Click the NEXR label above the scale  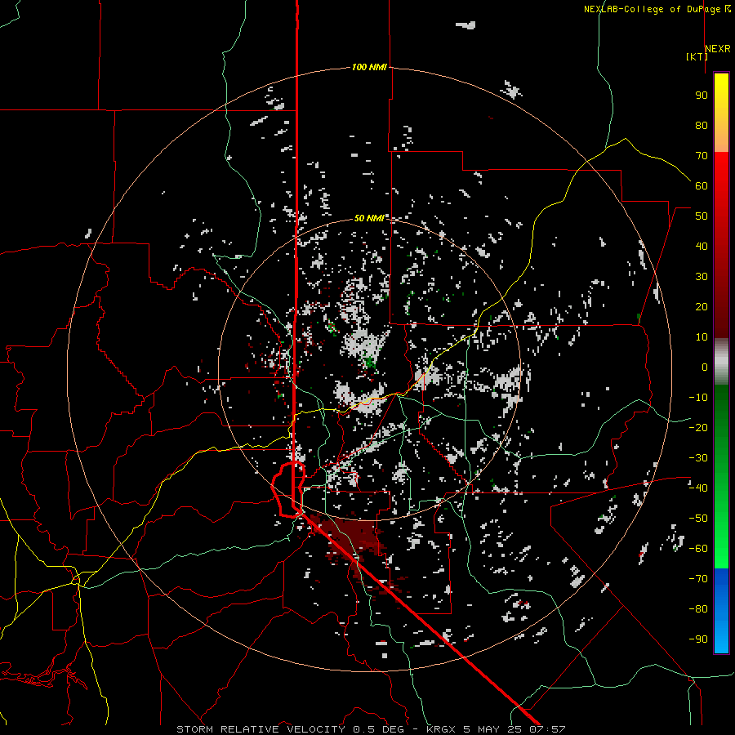tap(718, 49)
